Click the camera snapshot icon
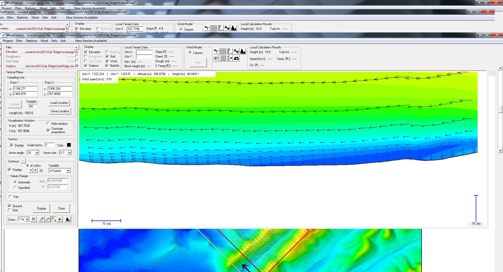Image resolution: width=503 pixels, height=272 pixels. 236,58
